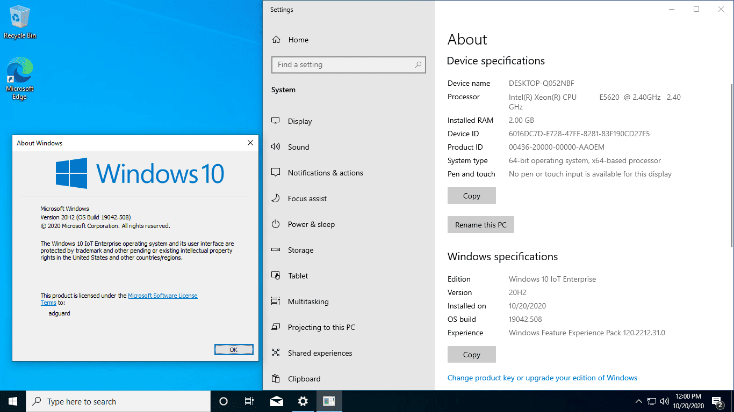Screen dimensions: 734x412
Task: Click the Multitasking icon
Action: click(x=276, y=301)
